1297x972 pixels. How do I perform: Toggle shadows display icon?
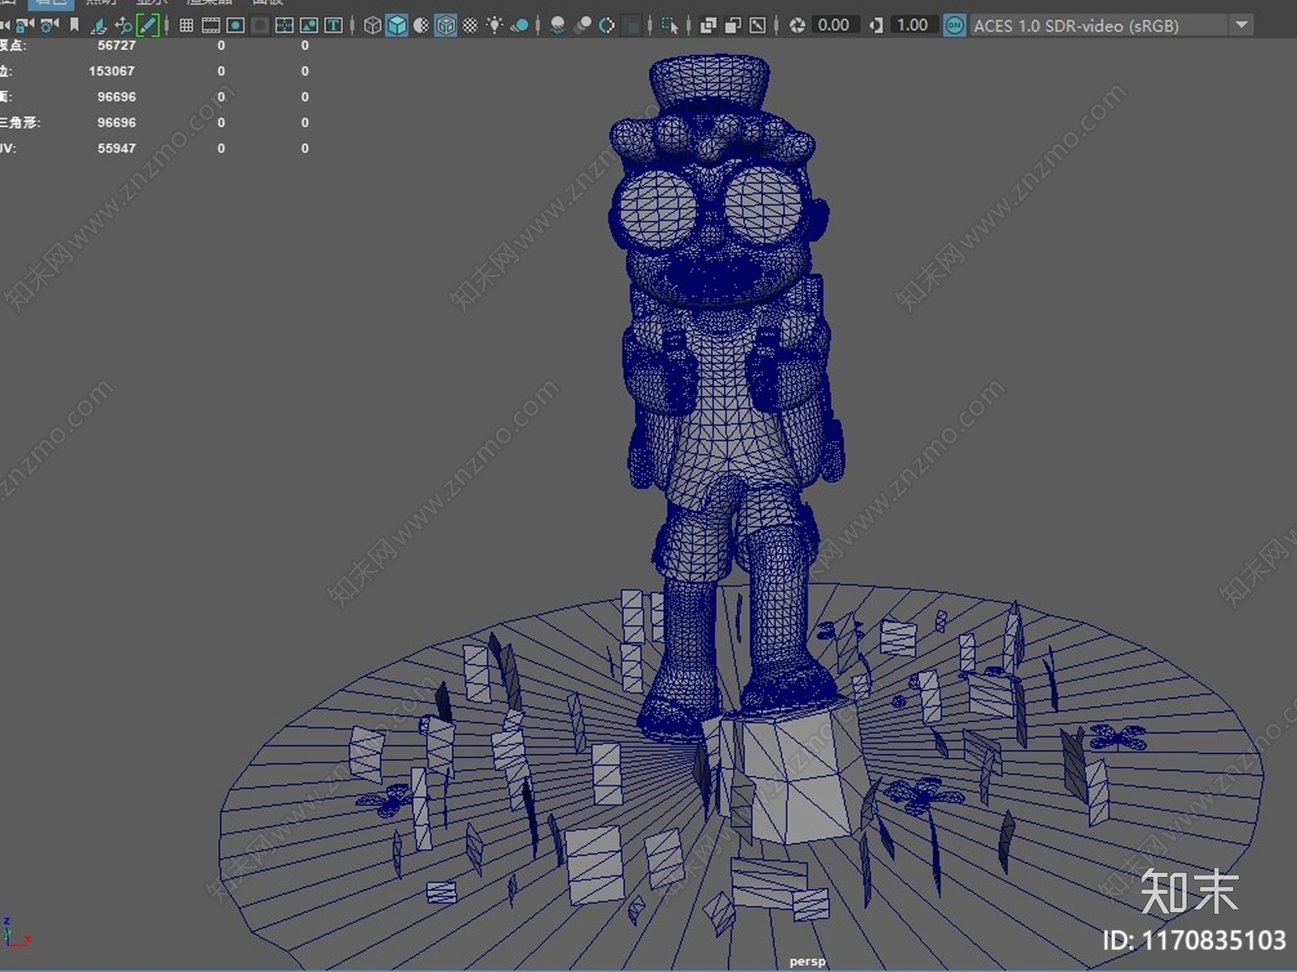pyautogui.click(x=520, y=25)
